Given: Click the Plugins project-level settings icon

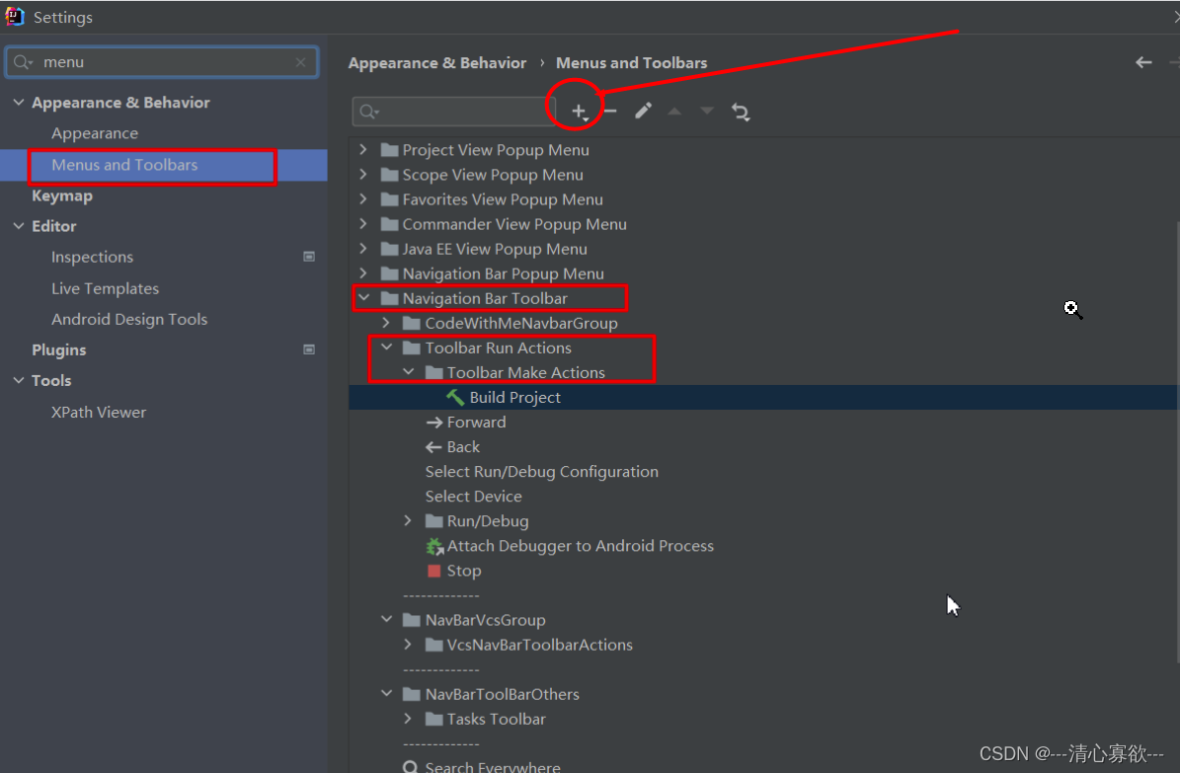Looking at the screenshot, I should click(x=308, y=349).
